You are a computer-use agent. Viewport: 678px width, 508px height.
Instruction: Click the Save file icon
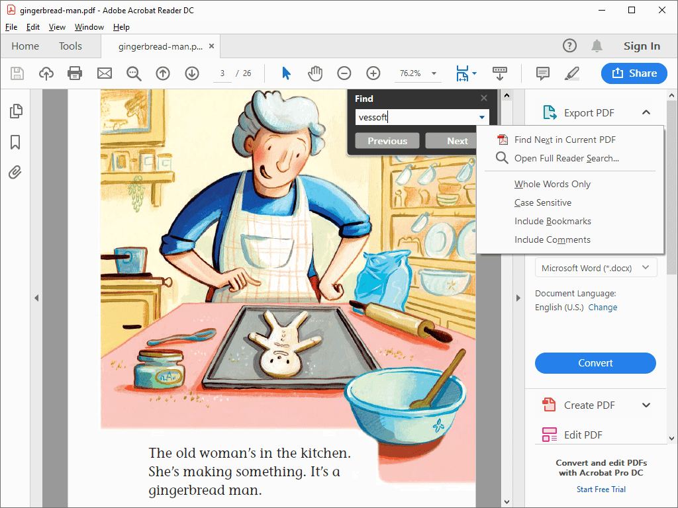(x=17, y=73)
